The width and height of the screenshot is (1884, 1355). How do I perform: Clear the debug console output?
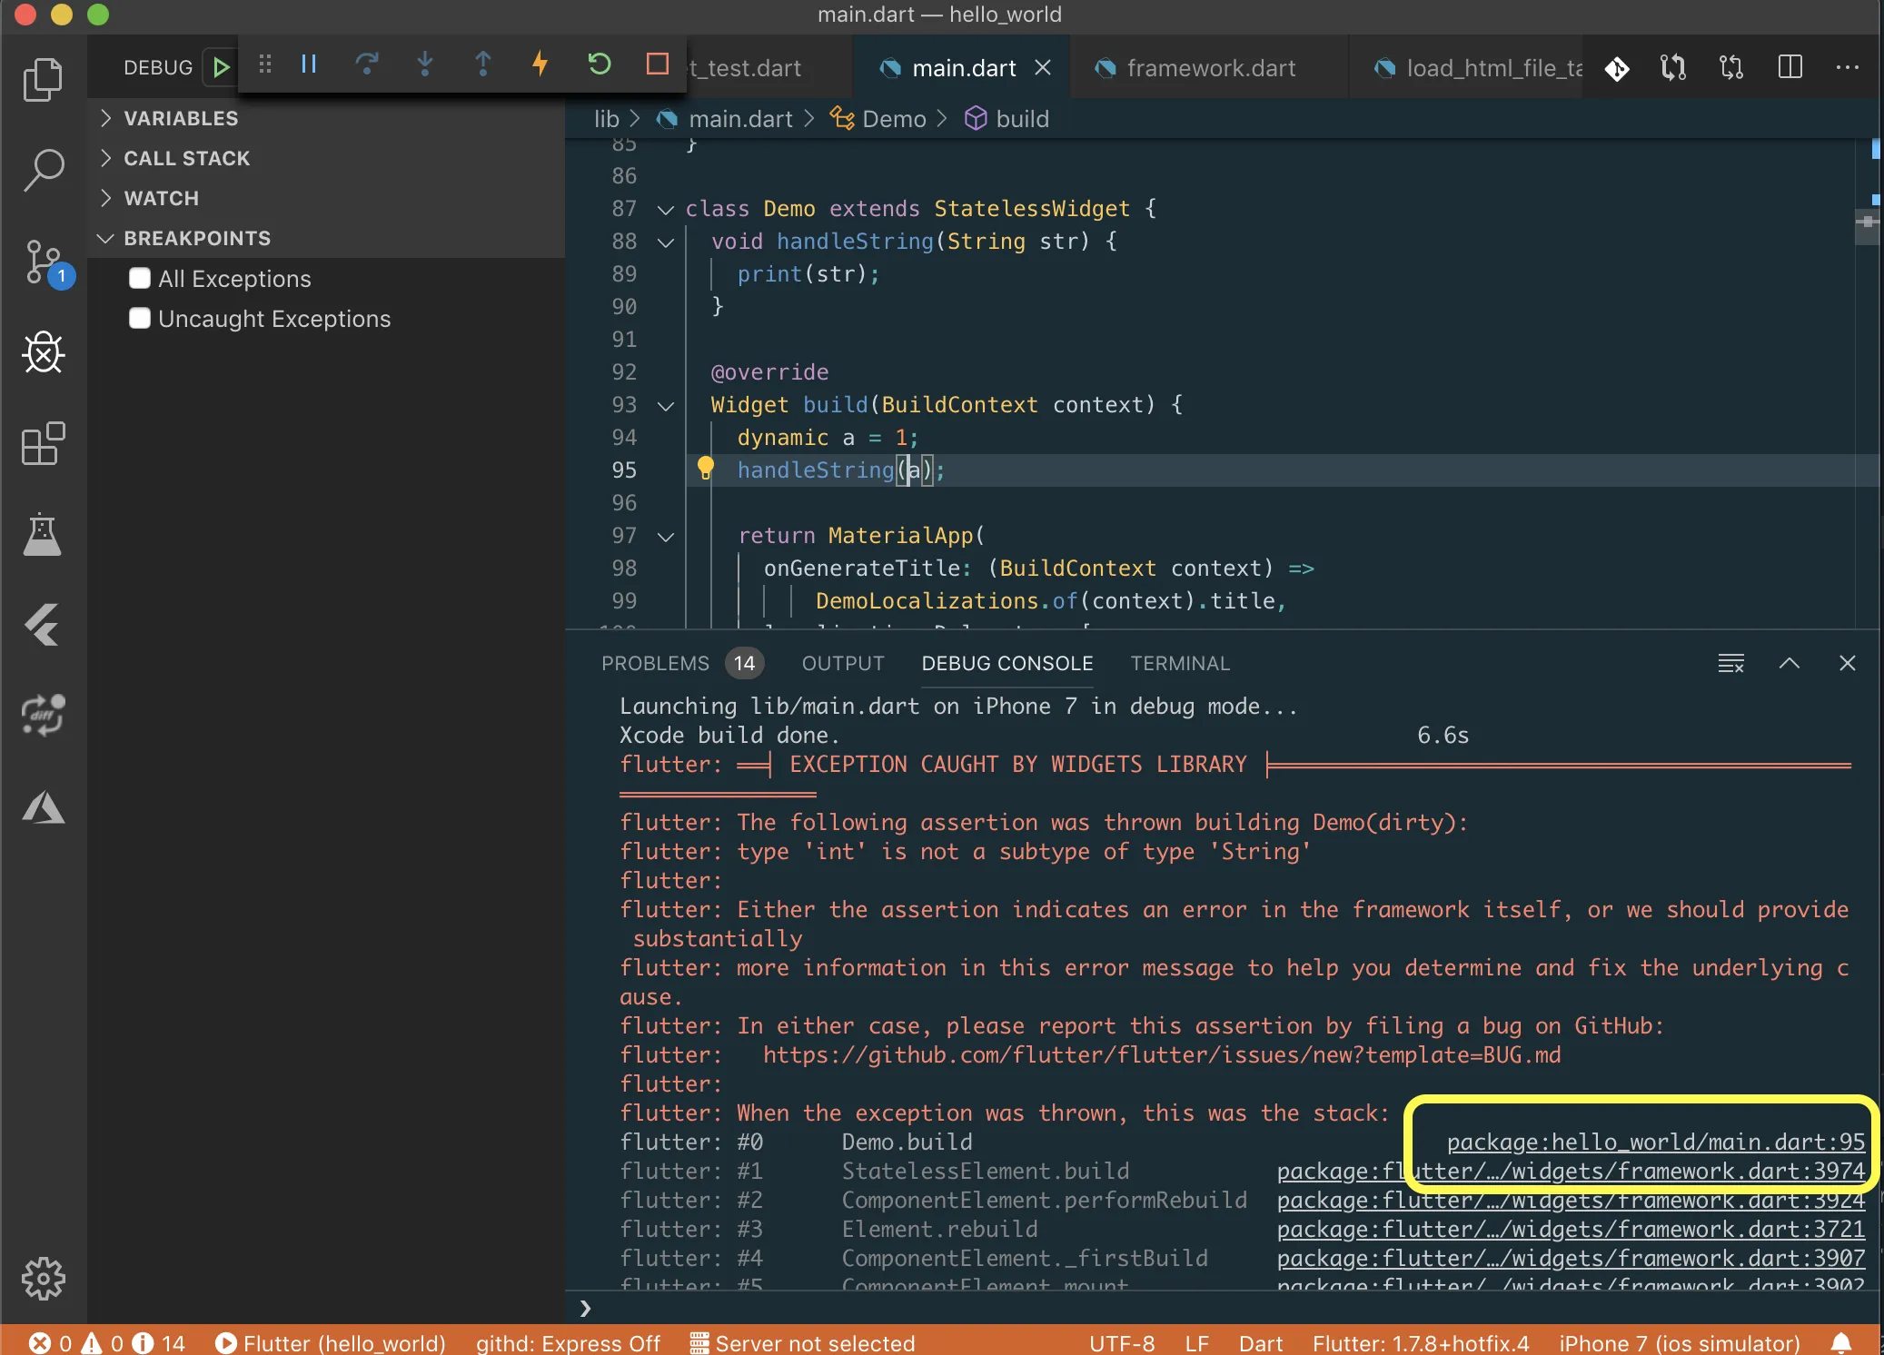tap(1730, 664)
